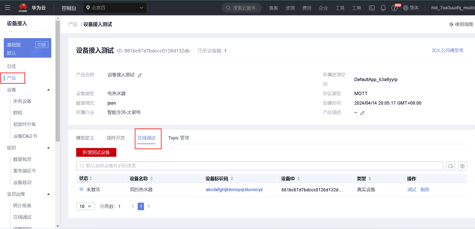This screenshot has width=475, height=229.
Task: Click the device search input field
Action: (x=260, y=166)
